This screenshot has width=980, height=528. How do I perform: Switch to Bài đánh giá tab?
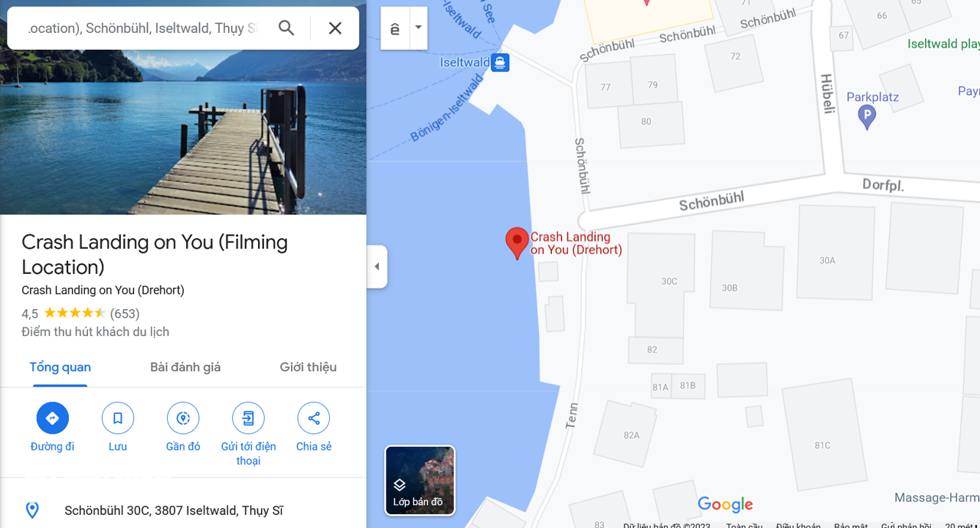pos(185,367)
